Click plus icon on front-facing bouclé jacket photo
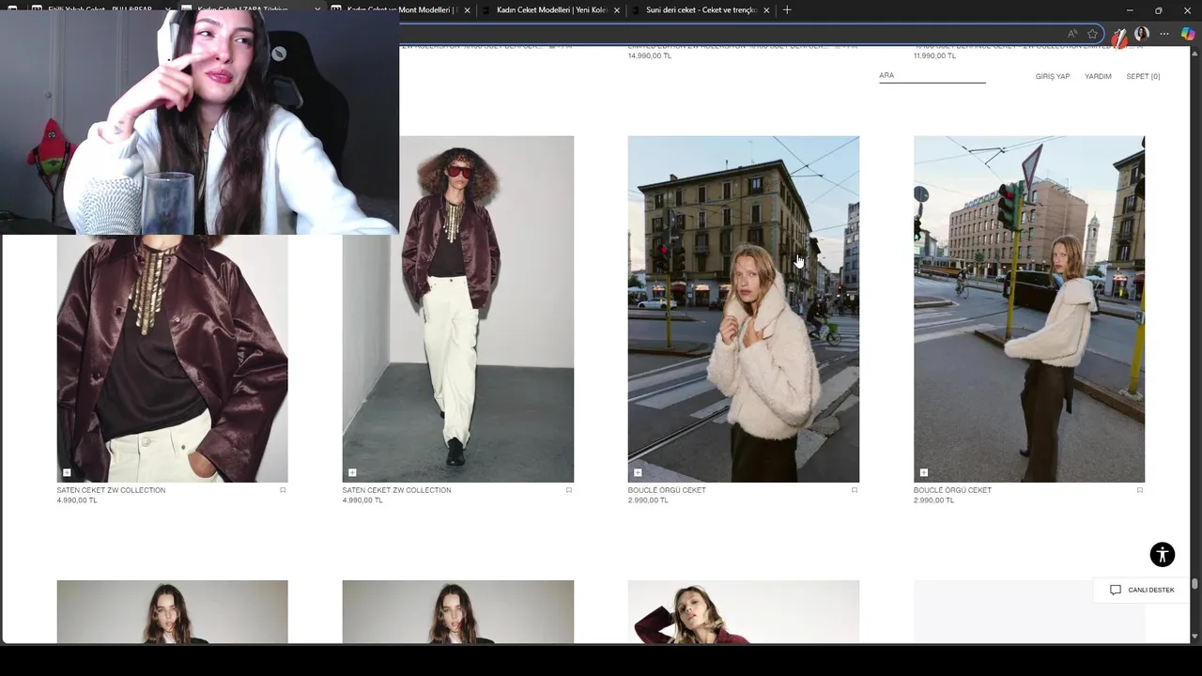Viewport: 1202px width, 676px height. (638, 472)
